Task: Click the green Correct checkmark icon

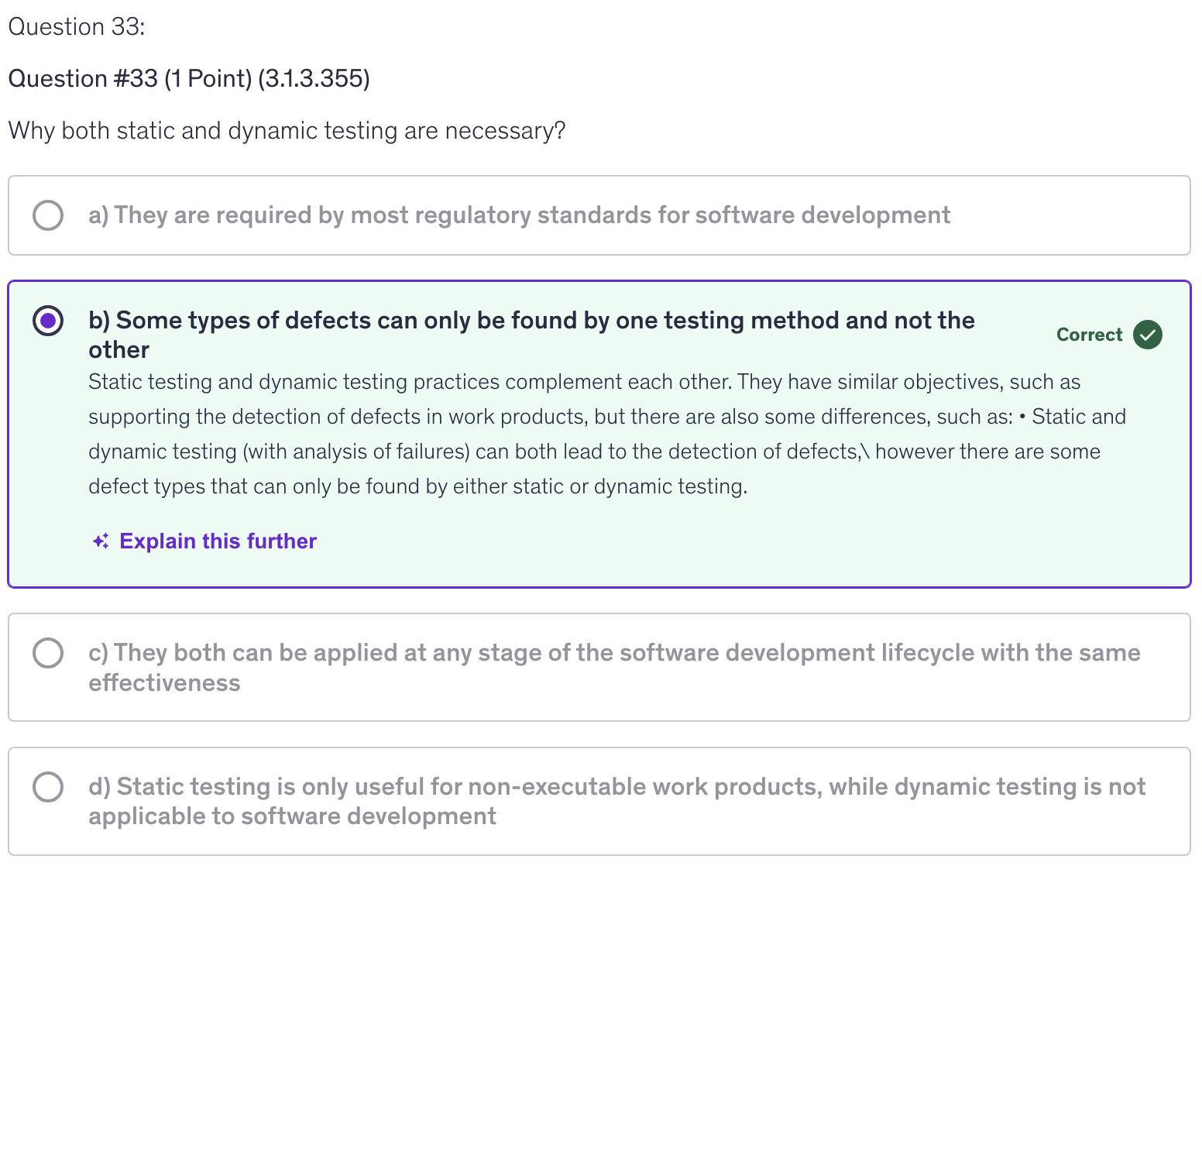Action: point(1147,335)
